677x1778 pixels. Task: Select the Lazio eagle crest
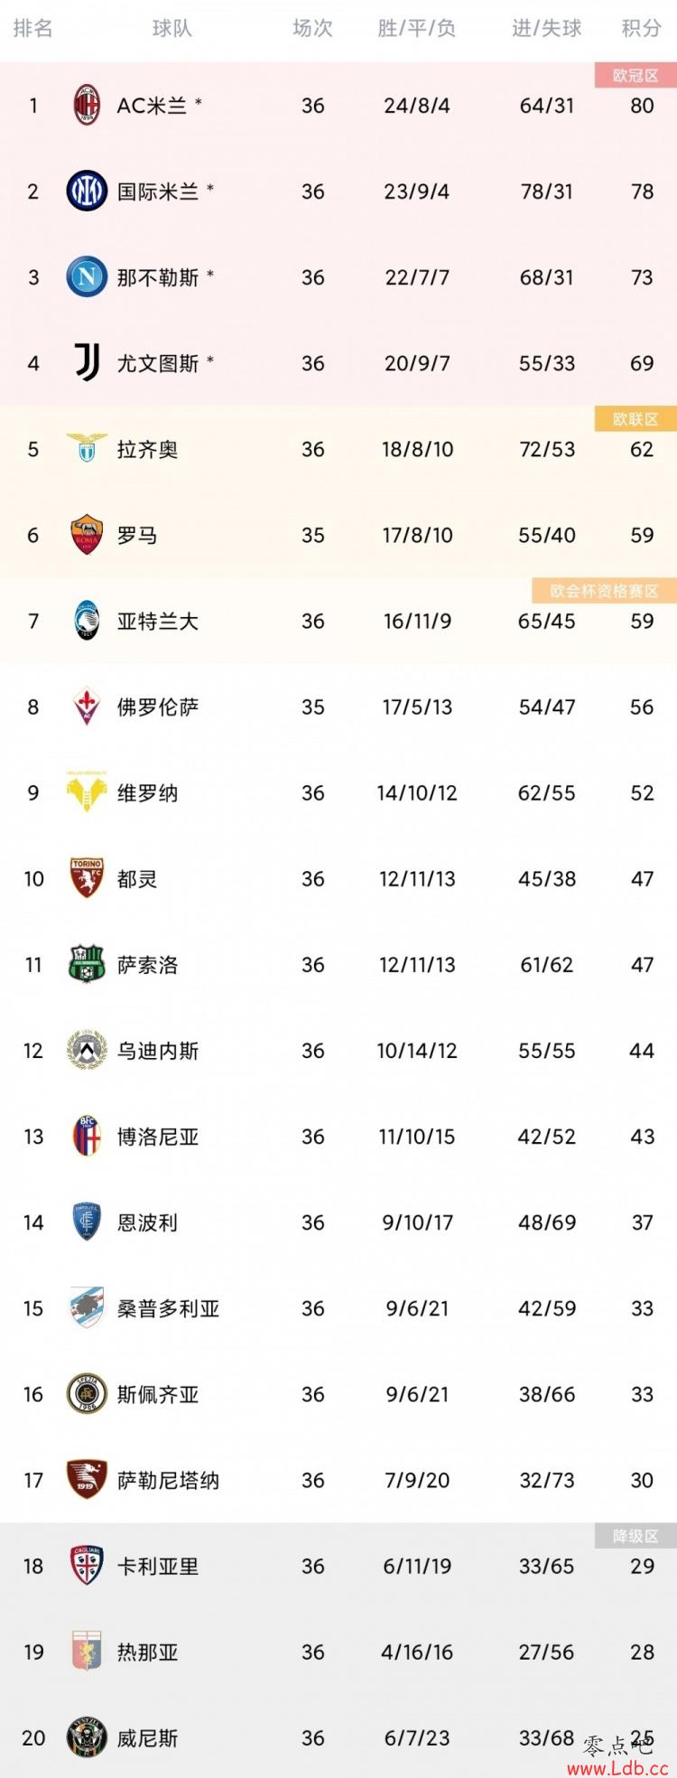click(87, 448)
